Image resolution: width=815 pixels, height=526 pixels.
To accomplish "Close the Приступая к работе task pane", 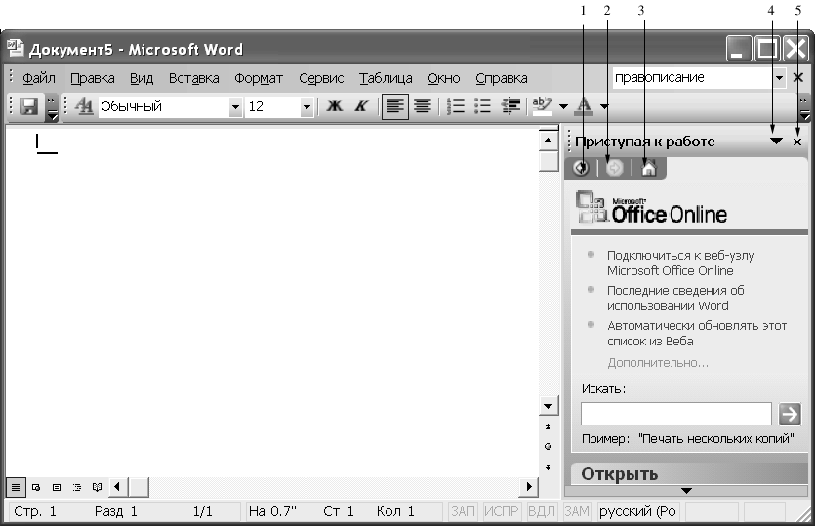I will click(x=797, y=142).
